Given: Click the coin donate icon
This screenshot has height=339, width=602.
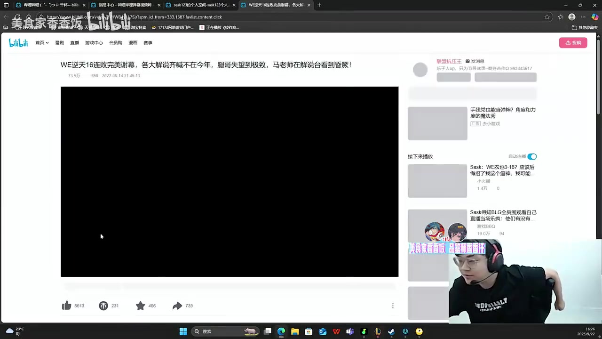Looking at the screenshot, I should click(x=103, y=306).
